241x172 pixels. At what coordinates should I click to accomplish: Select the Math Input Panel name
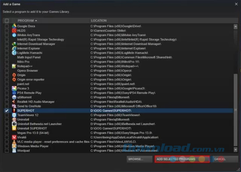29,57
